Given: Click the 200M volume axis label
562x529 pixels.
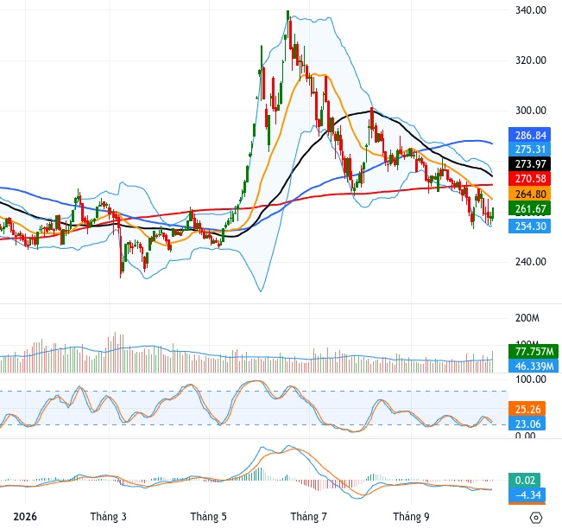Looking at the screenshot, I should tap(527, 318).
